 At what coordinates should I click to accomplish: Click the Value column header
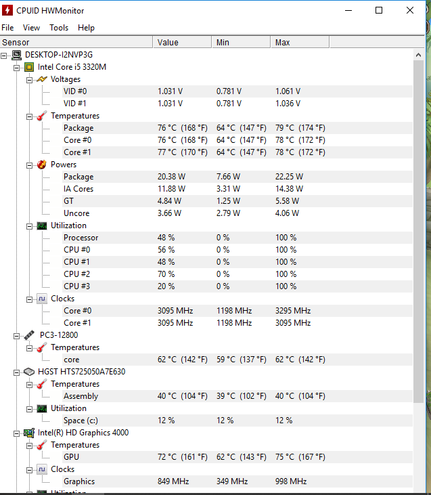click(182, 42)
